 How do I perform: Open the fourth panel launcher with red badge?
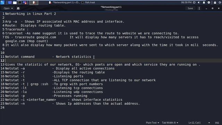tap(25, 2)
